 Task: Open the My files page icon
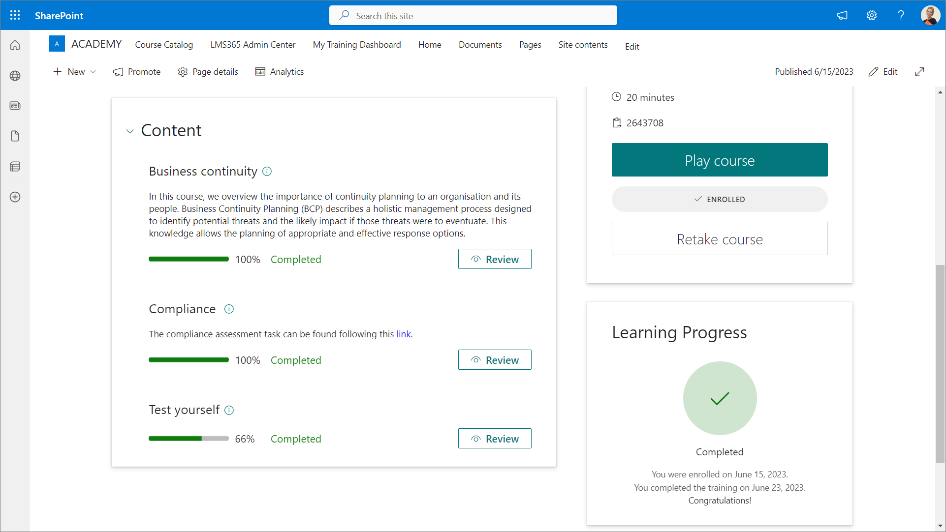click(15, 136)
